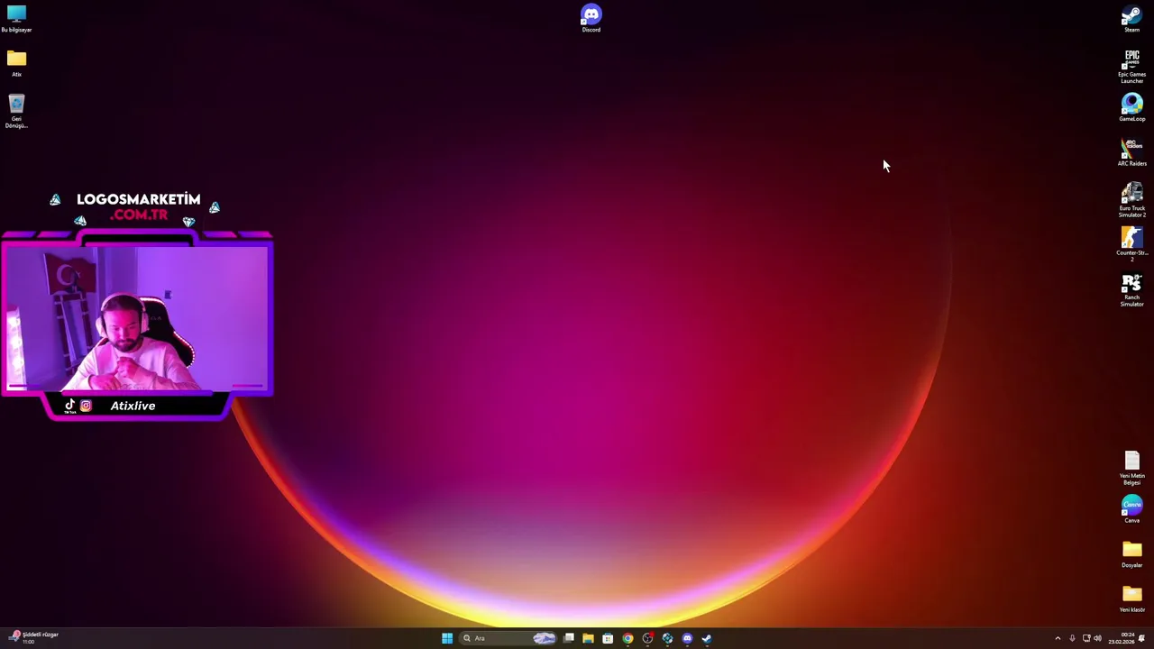
Task: Select the Euro Truck Simulator 2 icon
Action: point(1131,200)
